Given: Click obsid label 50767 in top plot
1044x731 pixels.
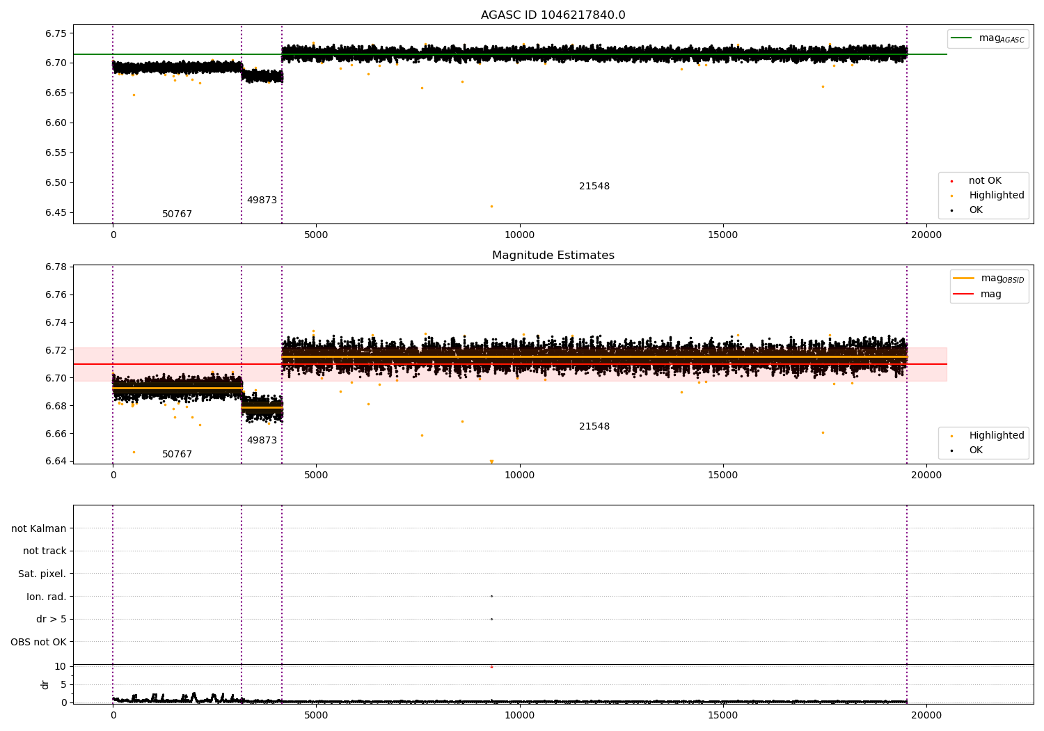Looking at the screenshot, I should (177, 214).
